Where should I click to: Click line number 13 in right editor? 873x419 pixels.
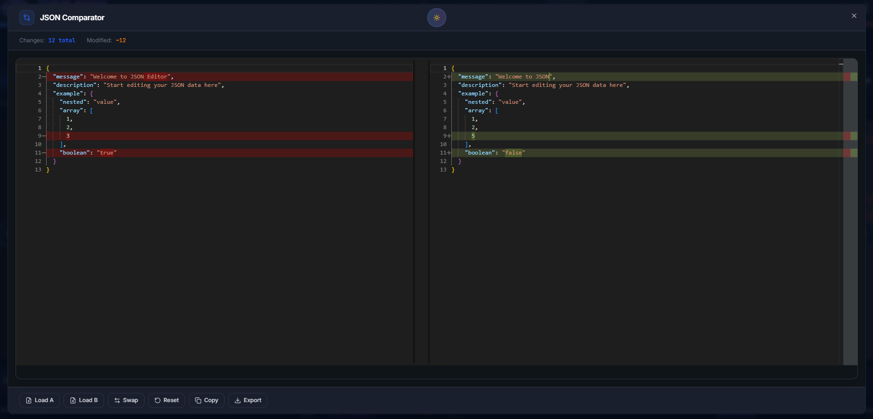click(443, 170)
